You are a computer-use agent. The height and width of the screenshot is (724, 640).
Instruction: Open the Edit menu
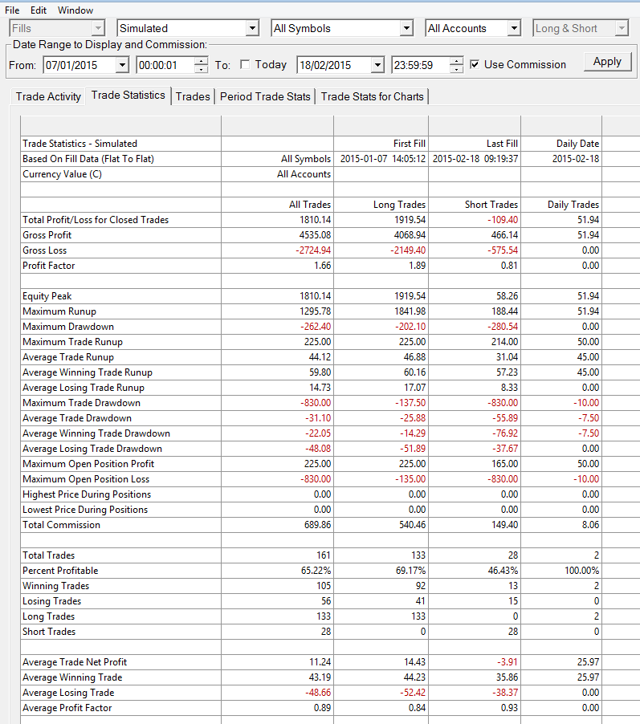tap(39, 10)
